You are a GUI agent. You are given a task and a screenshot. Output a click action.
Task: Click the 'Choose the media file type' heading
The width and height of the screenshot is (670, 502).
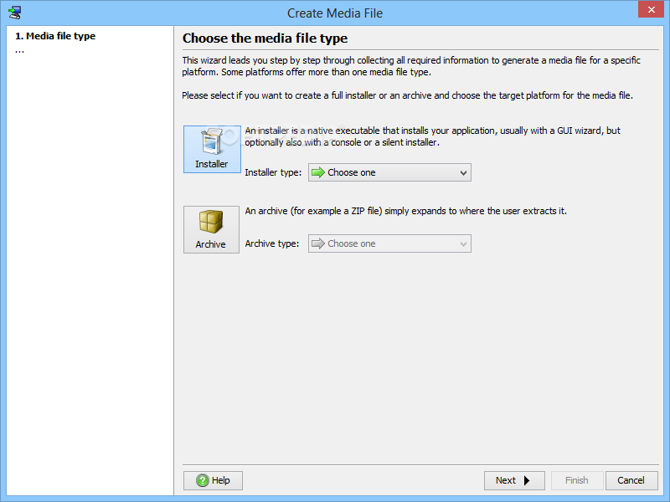(265, 38)
